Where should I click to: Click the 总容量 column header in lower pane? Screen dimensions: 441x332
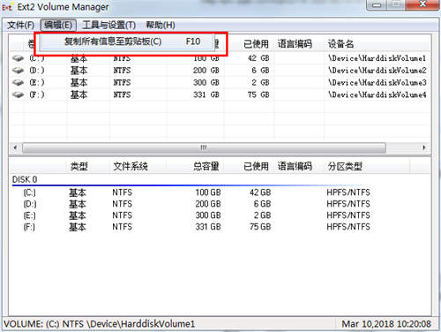tap(195, 166)
